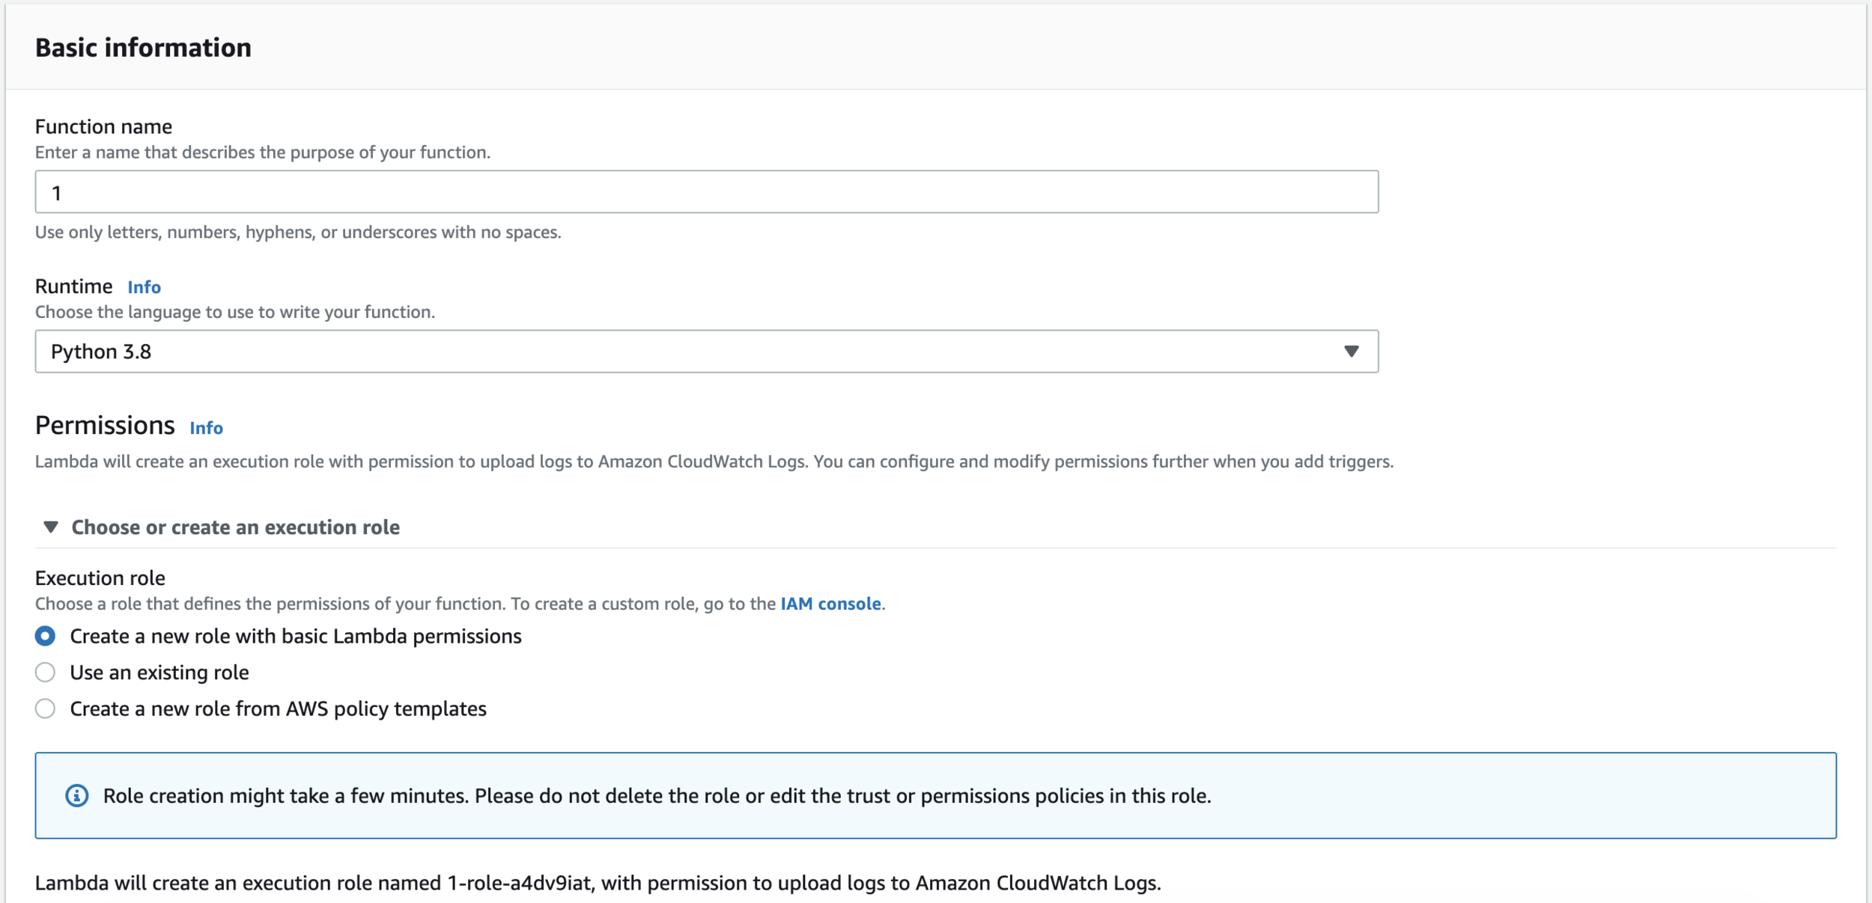The height and width of the screenshot is (903, 1872).
Task: Click the Info link beside Permissions
Action: click(206, 428)
